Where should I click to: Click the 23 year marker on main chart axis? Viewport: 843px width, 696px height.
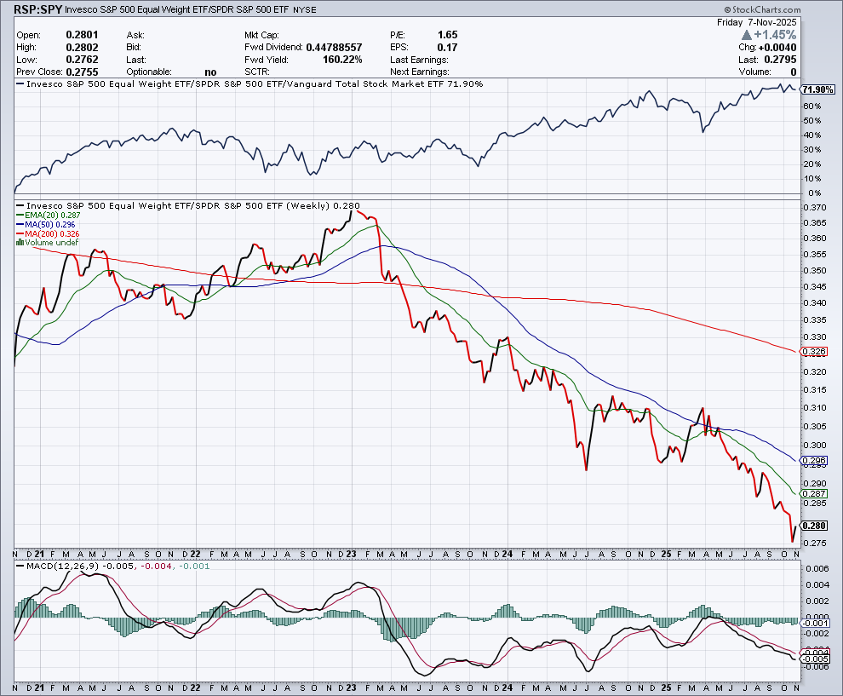tap(353, 554)
